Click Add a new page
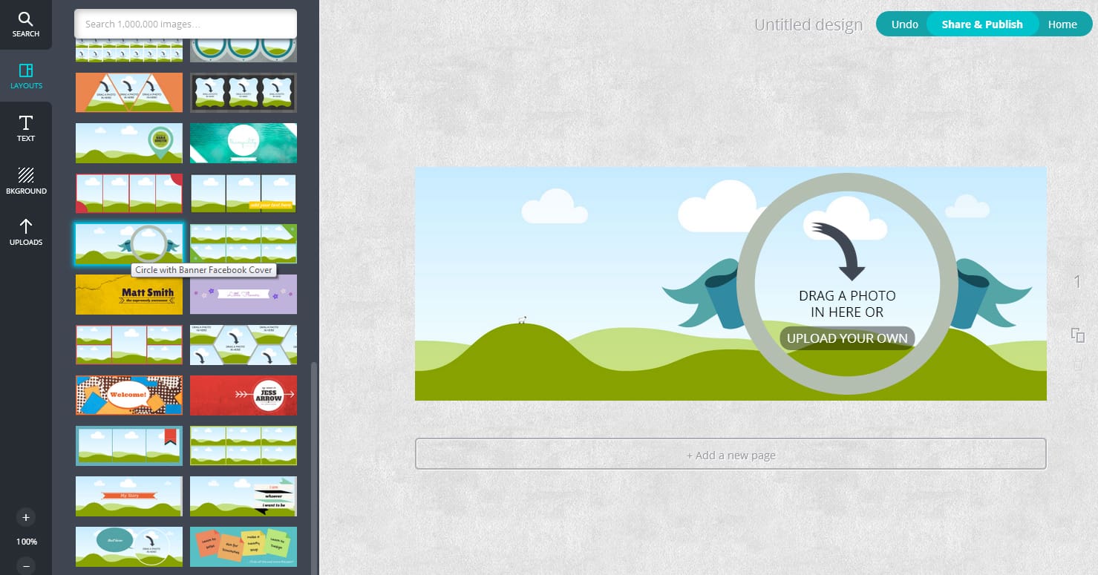Image resolution: width=1098 pixels, height=575 pixels. click(731, 455)
